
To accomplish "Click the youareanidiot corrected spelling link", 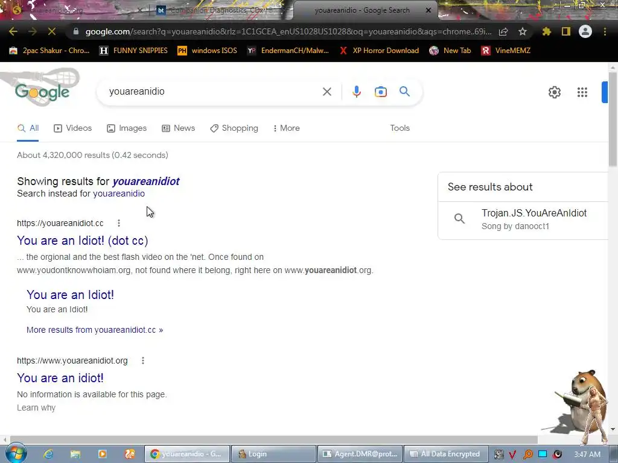I will (x=146, y=181).
